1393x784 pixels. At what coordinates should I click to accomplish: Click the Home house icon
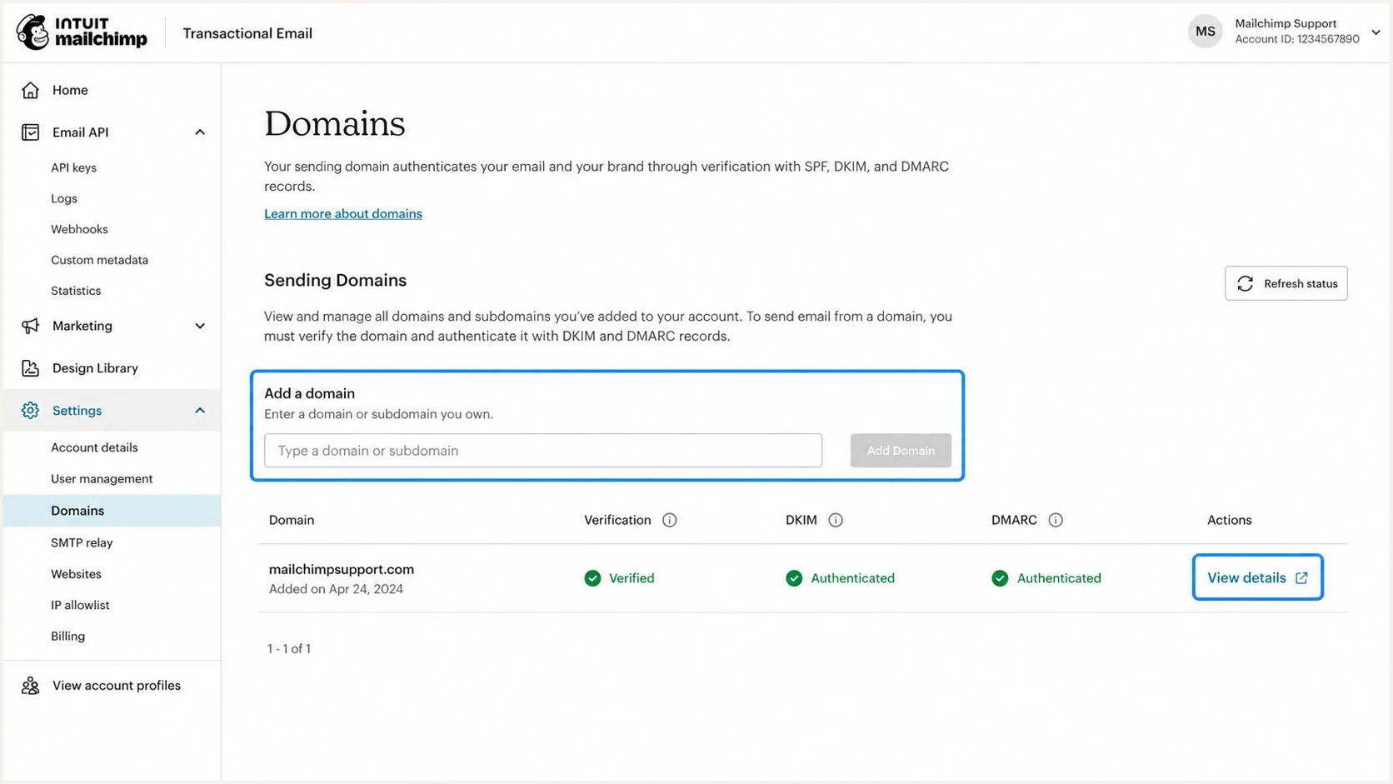pos(31,90)
